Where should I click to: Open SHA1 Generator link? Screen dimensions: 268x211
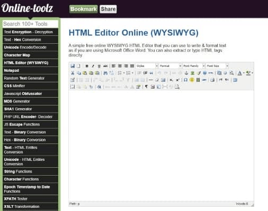point(30,109)
